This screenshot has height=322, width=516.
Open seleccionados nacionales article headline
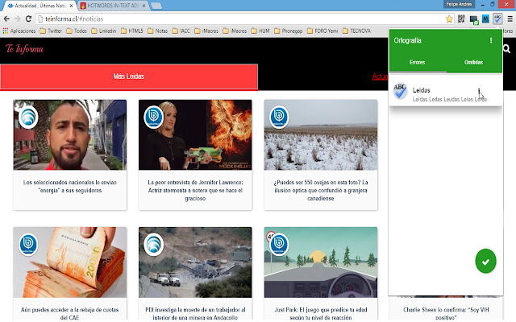tap(70, 186)
